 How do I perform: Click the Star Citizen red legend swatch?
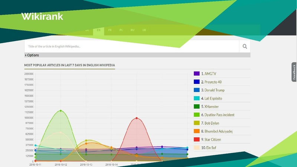pyautogui.click(x=197, y=140)
